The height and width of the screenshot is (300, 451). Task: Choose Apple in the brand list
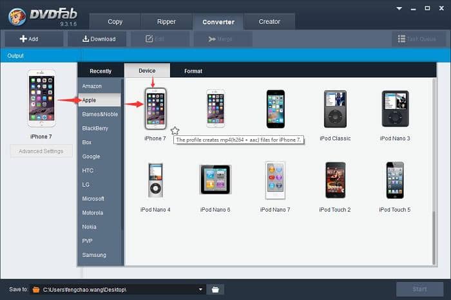click(99, 100)
